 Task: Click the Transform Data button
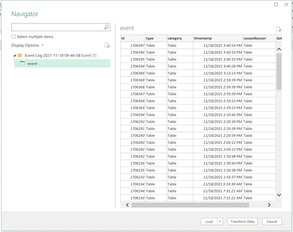pyautogui.click(x=242, y=221)
